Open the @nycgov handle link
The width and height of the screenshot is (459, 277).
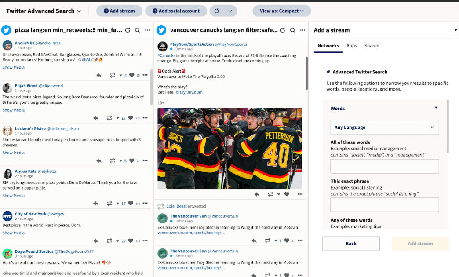point(56,214)
